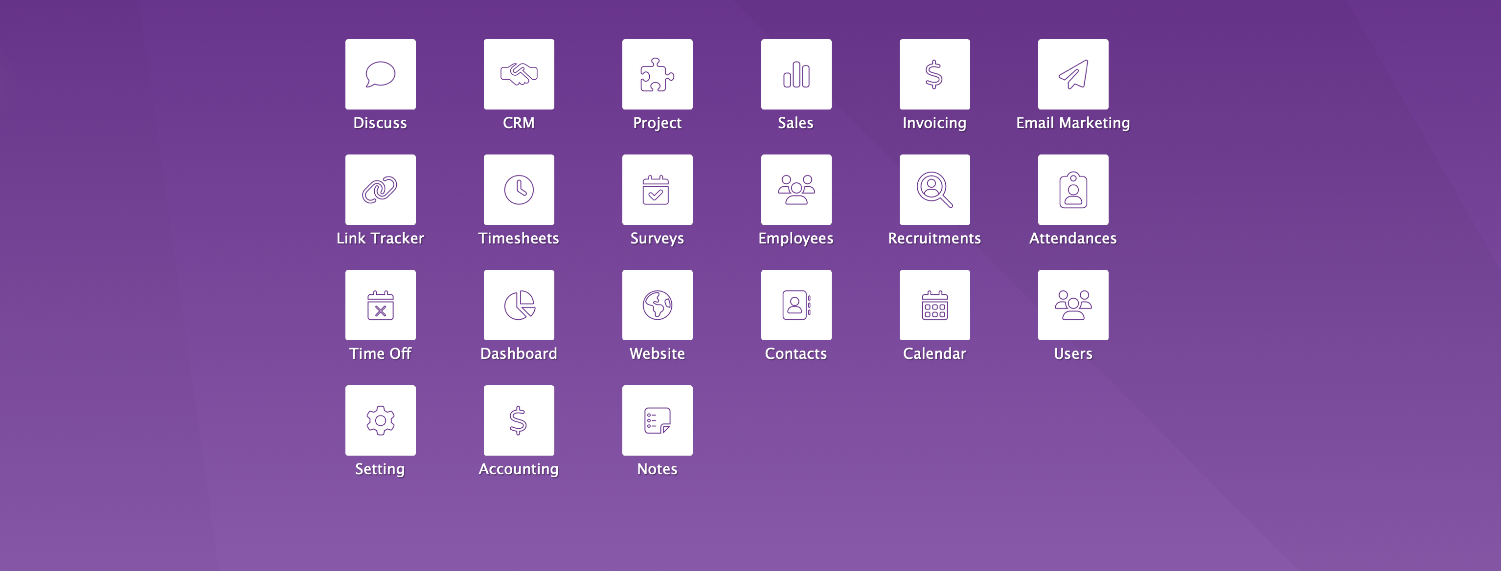This screenshot has height=571, width=1501.
Task: Click the Sales text label
Action: coord(796,123)
